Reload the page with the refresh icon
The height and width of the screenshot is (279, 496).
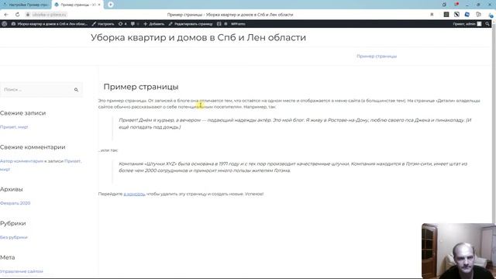pos(17,15)
